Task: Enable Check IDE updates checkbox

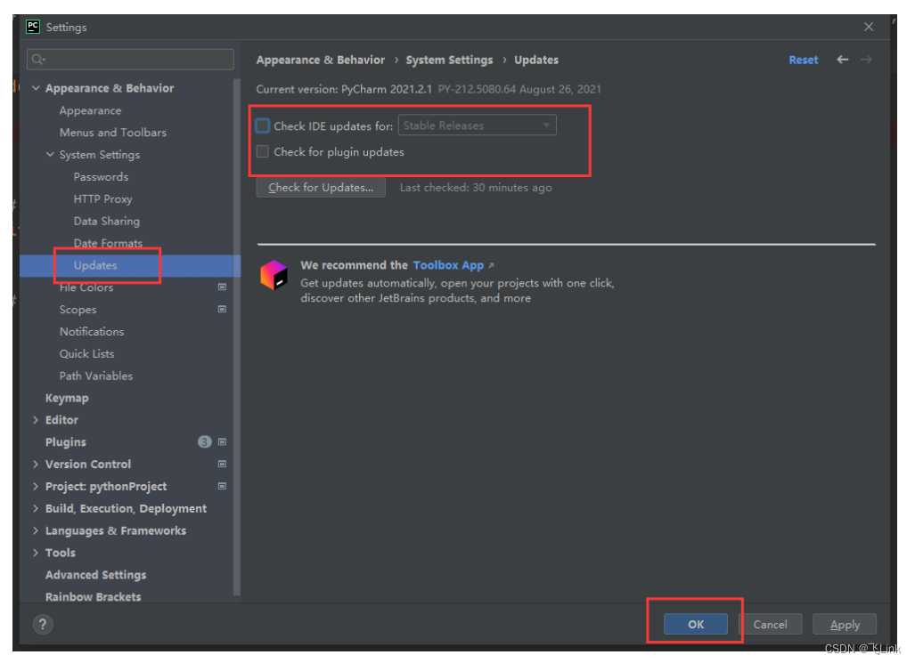Action: (263, 126)
